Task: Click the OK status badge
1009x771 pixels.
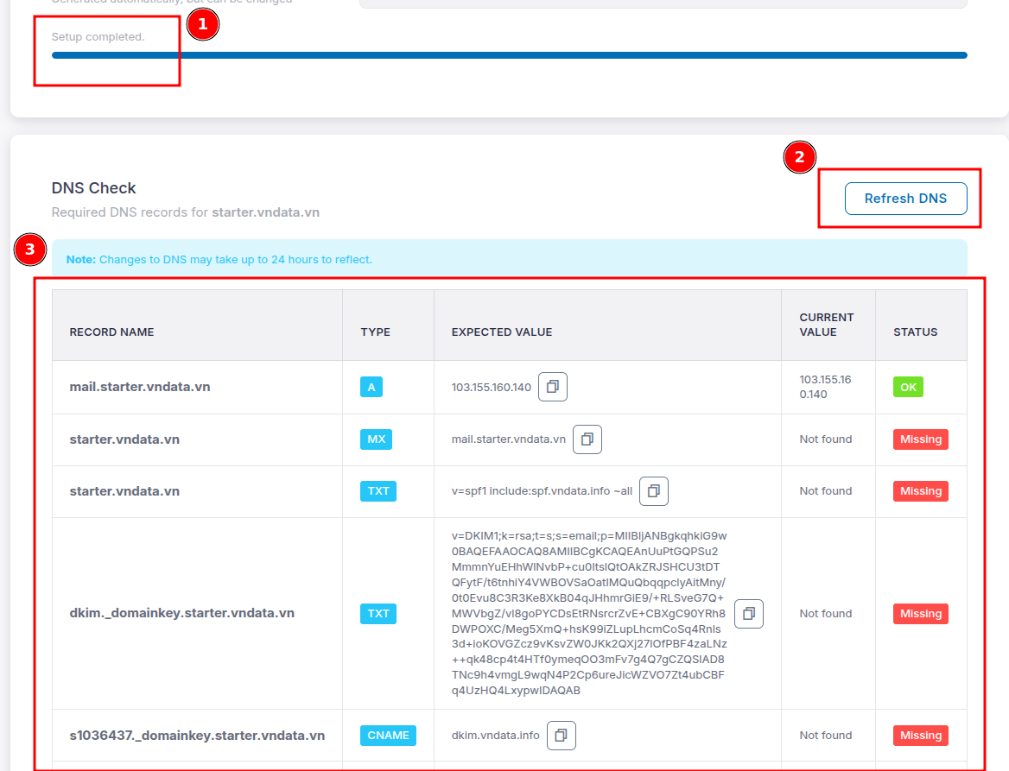Action: tap(908, 387)
